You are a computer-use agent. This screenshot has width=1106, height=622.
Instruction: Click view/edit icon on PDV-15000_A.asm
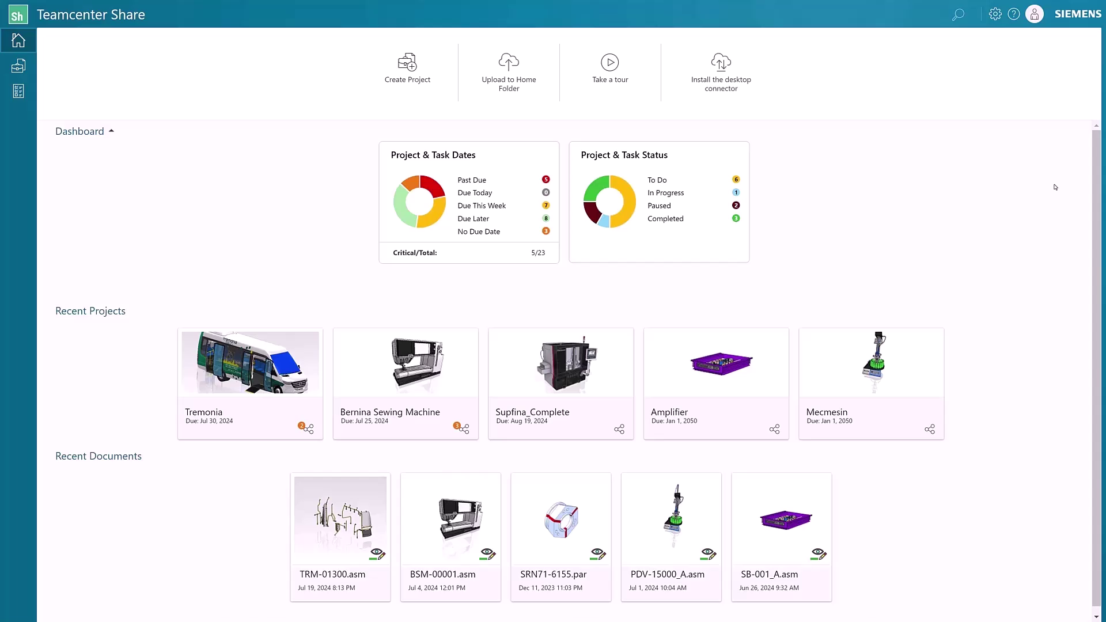709,554
